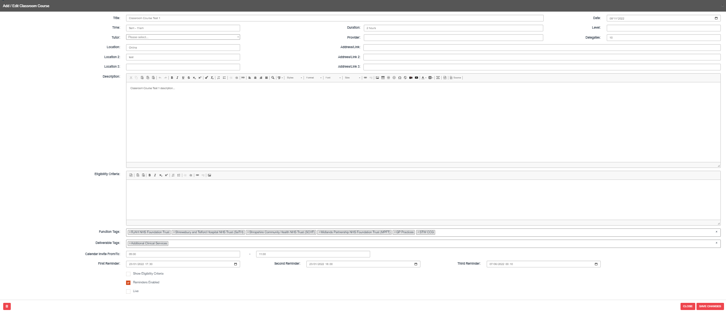Open the Font dropdown in Description toolbar
This screenshot has width=726, height=312.
(x=333, y=78)
